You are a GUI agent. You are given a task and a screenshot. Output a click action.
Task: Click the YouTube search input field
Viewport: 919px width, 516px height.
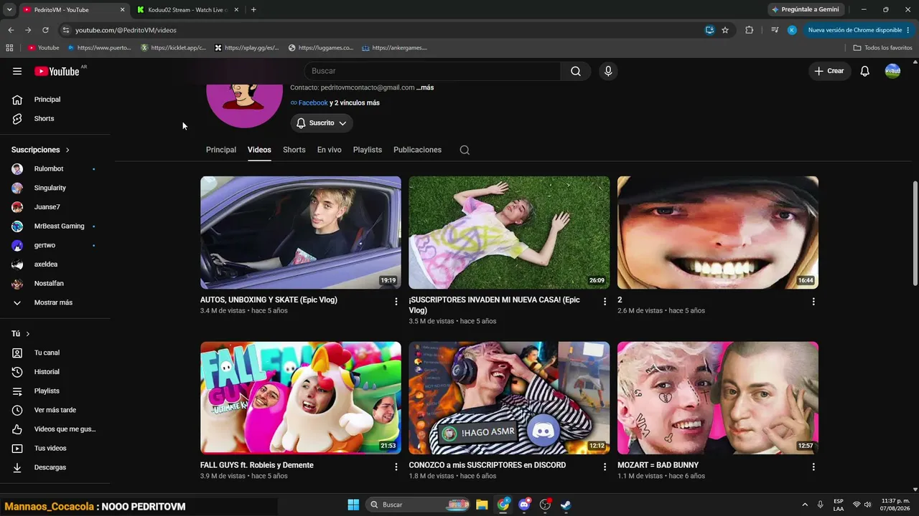(x=433, y=71)
